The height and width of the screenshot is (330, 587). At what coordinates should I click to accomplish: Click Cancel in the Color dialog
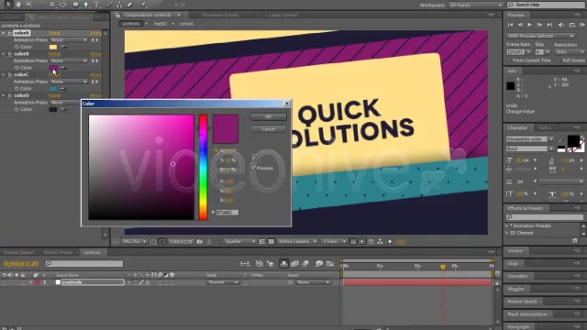[269, 129]
